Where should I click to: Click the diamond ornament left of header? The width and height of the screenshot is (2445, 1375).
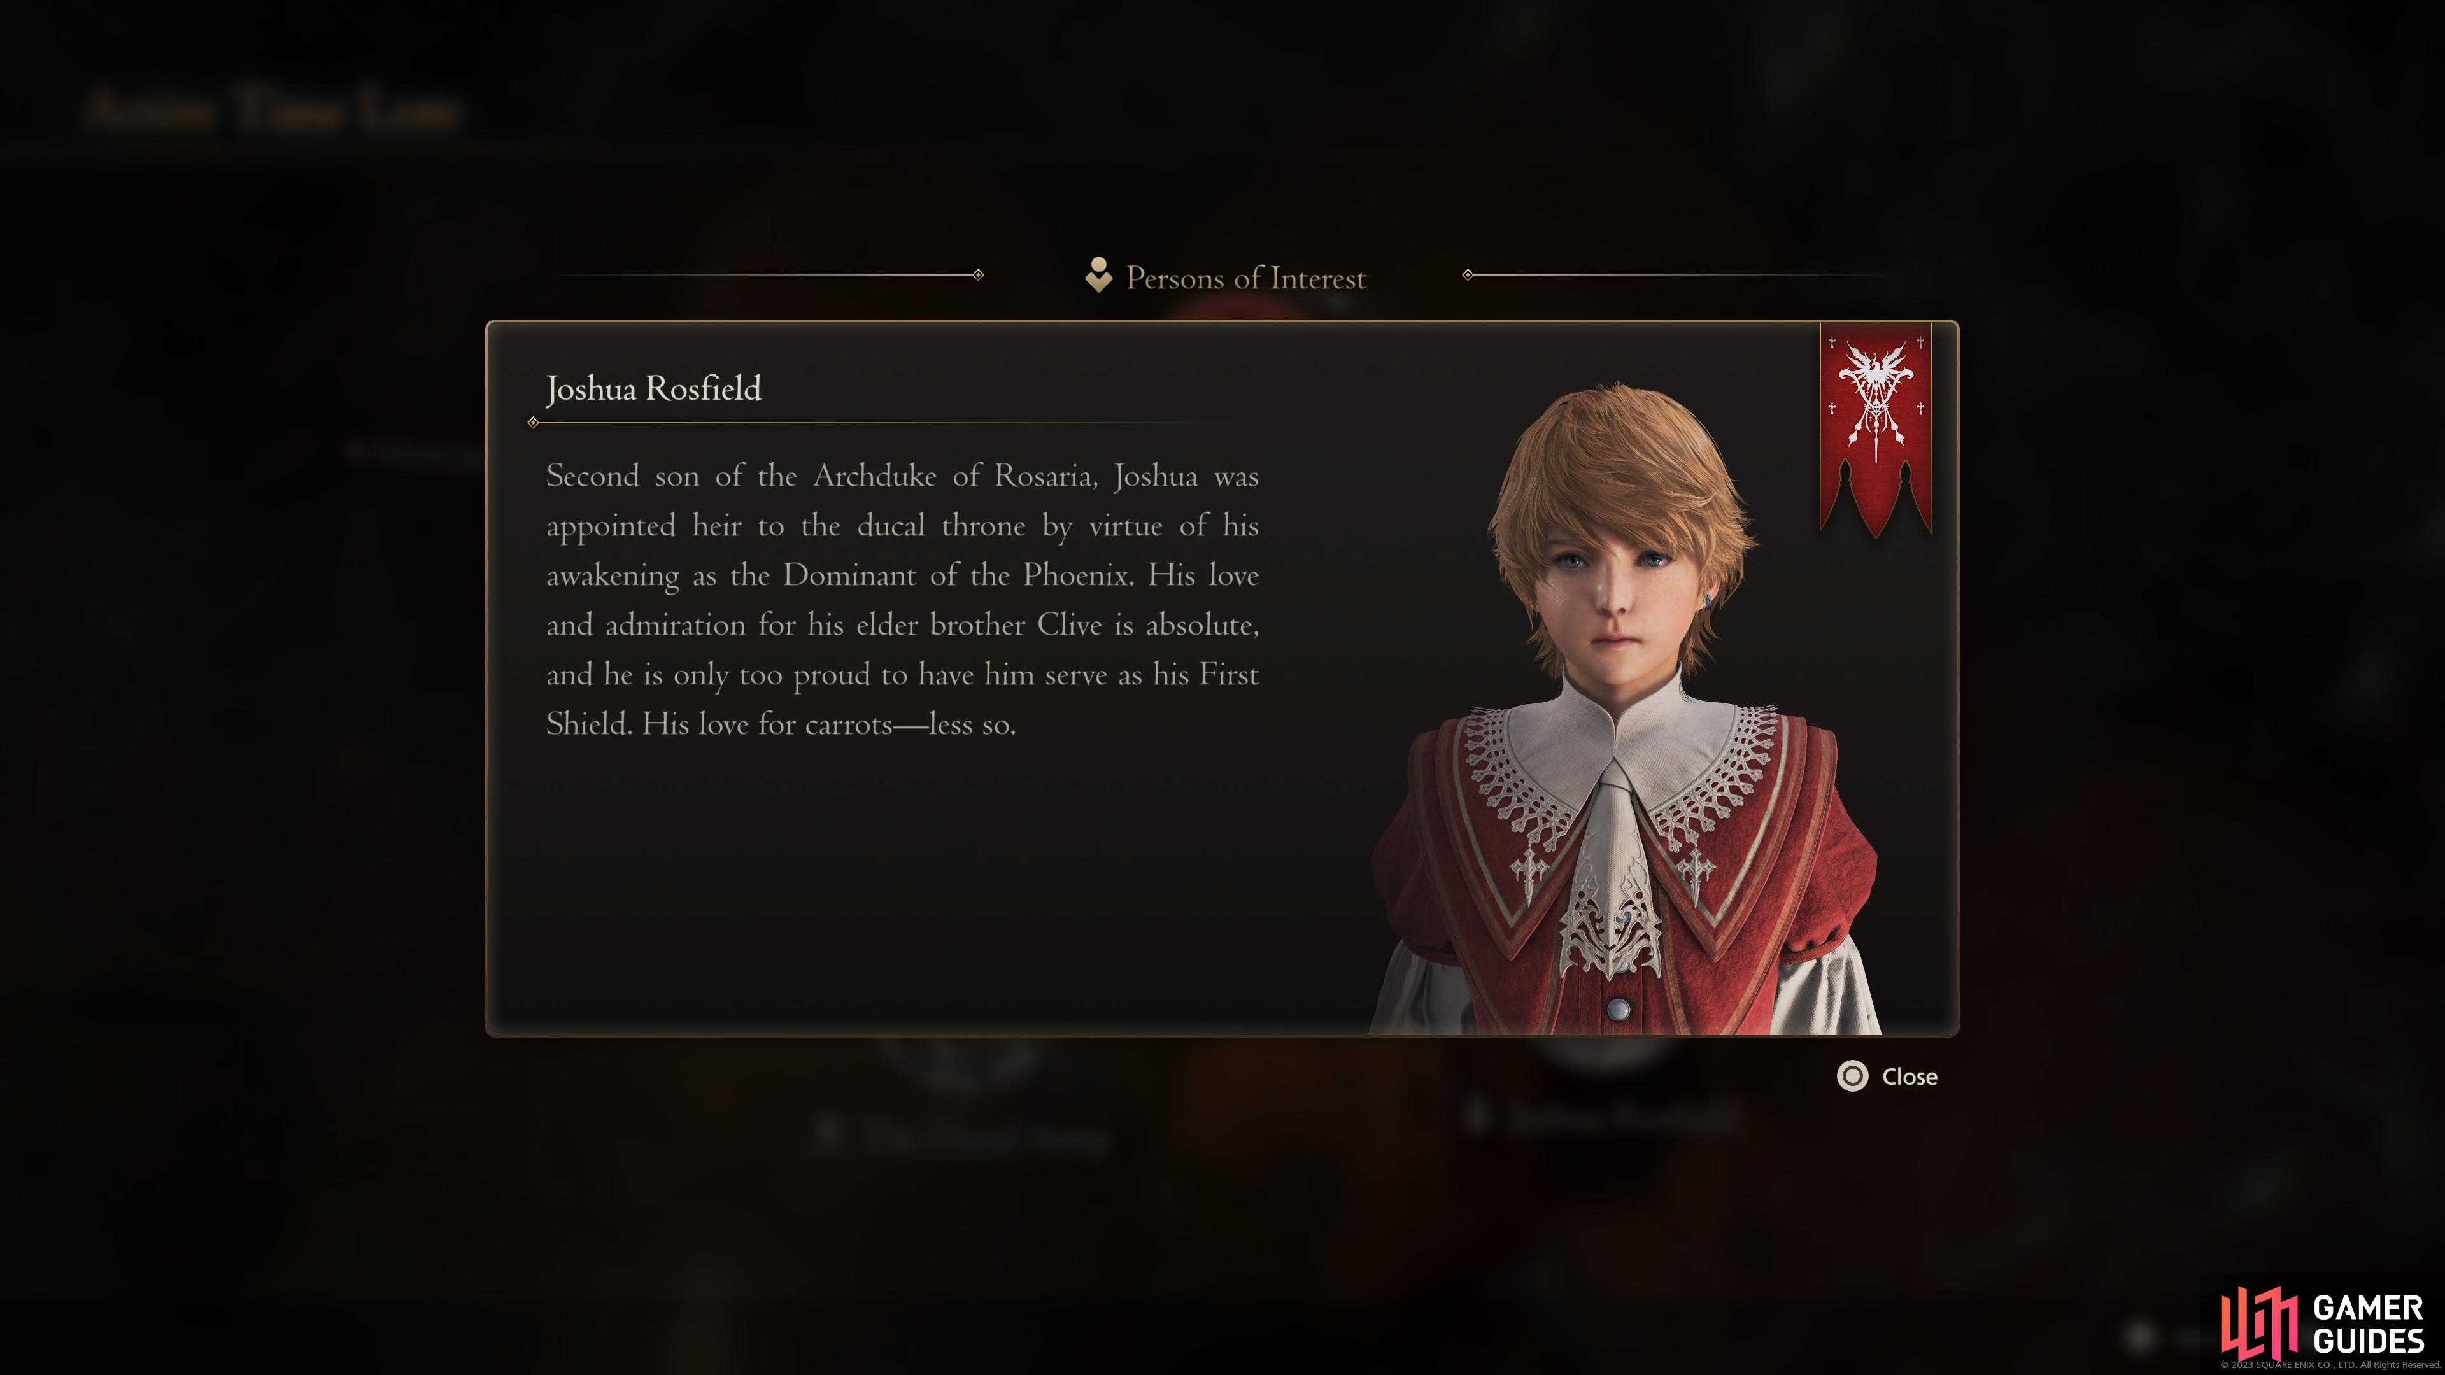tap(979, 275)
